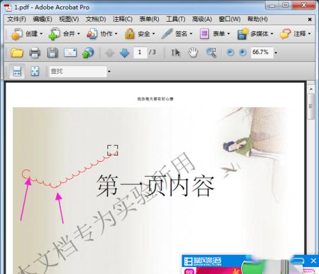
Task: Click the page number input field
Action: 140,52
